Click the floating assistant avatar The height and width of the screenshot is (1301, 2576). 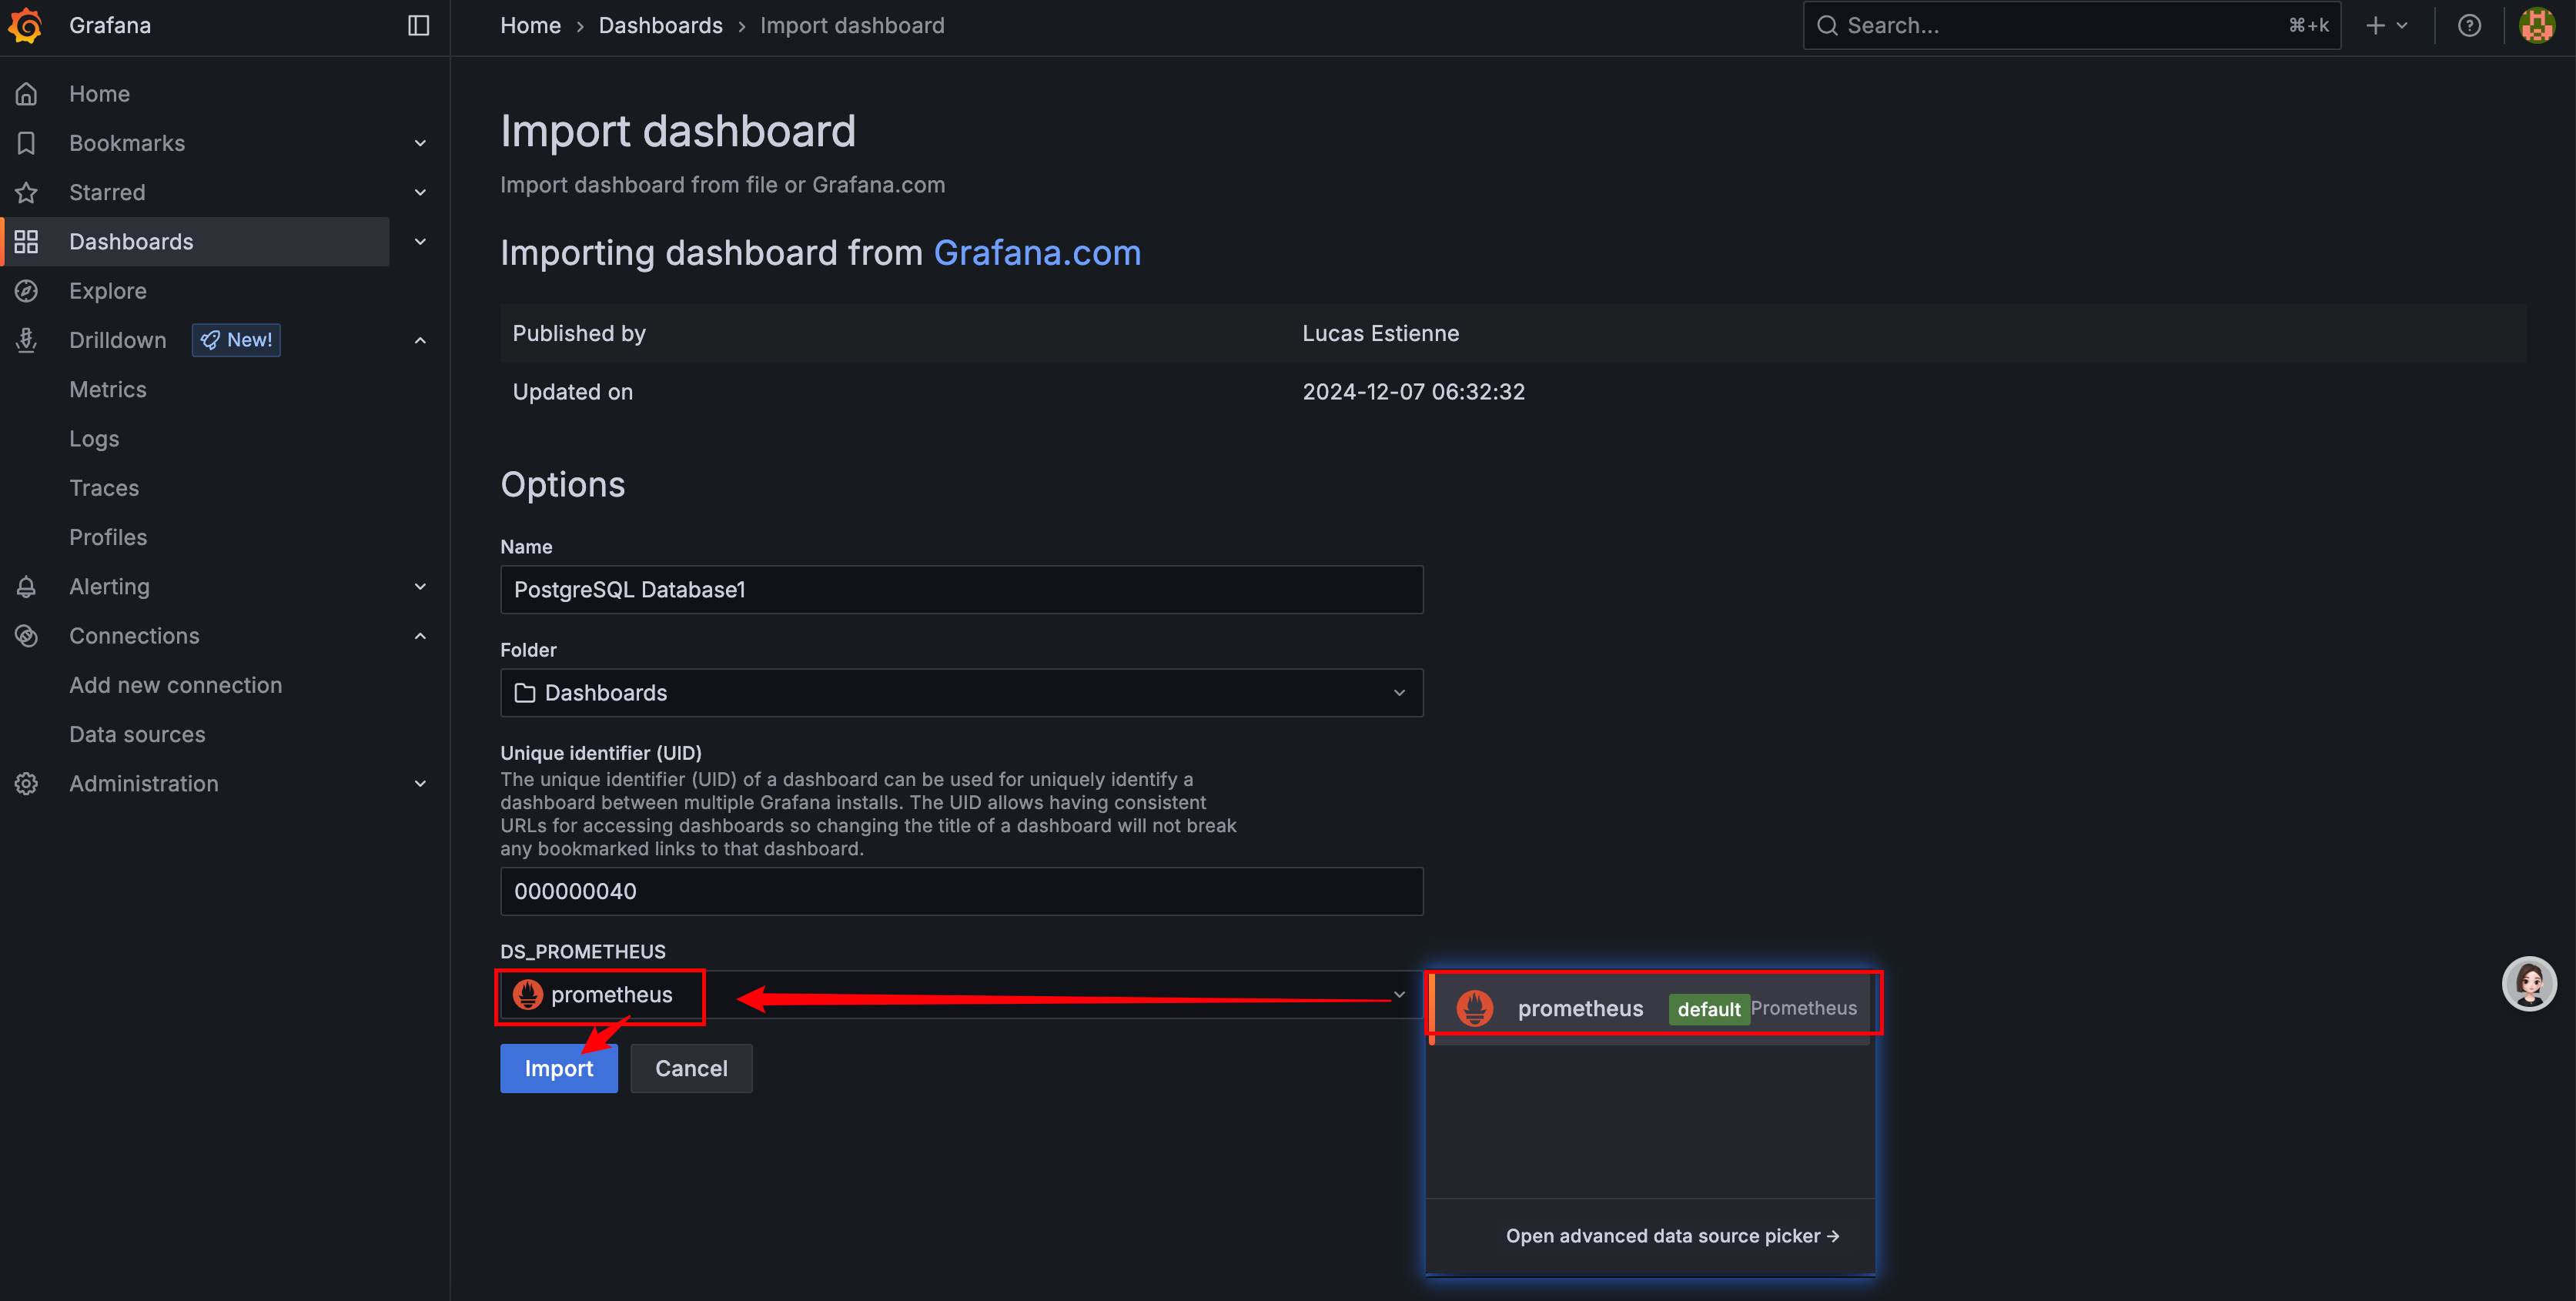click(2529, 983)
